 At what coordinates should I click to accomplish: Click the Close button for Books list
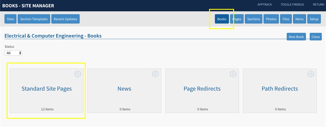point(316,37)
